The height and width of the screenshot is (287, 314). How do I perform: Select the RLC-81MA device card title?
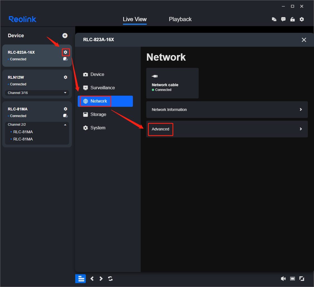coord(18,109)
